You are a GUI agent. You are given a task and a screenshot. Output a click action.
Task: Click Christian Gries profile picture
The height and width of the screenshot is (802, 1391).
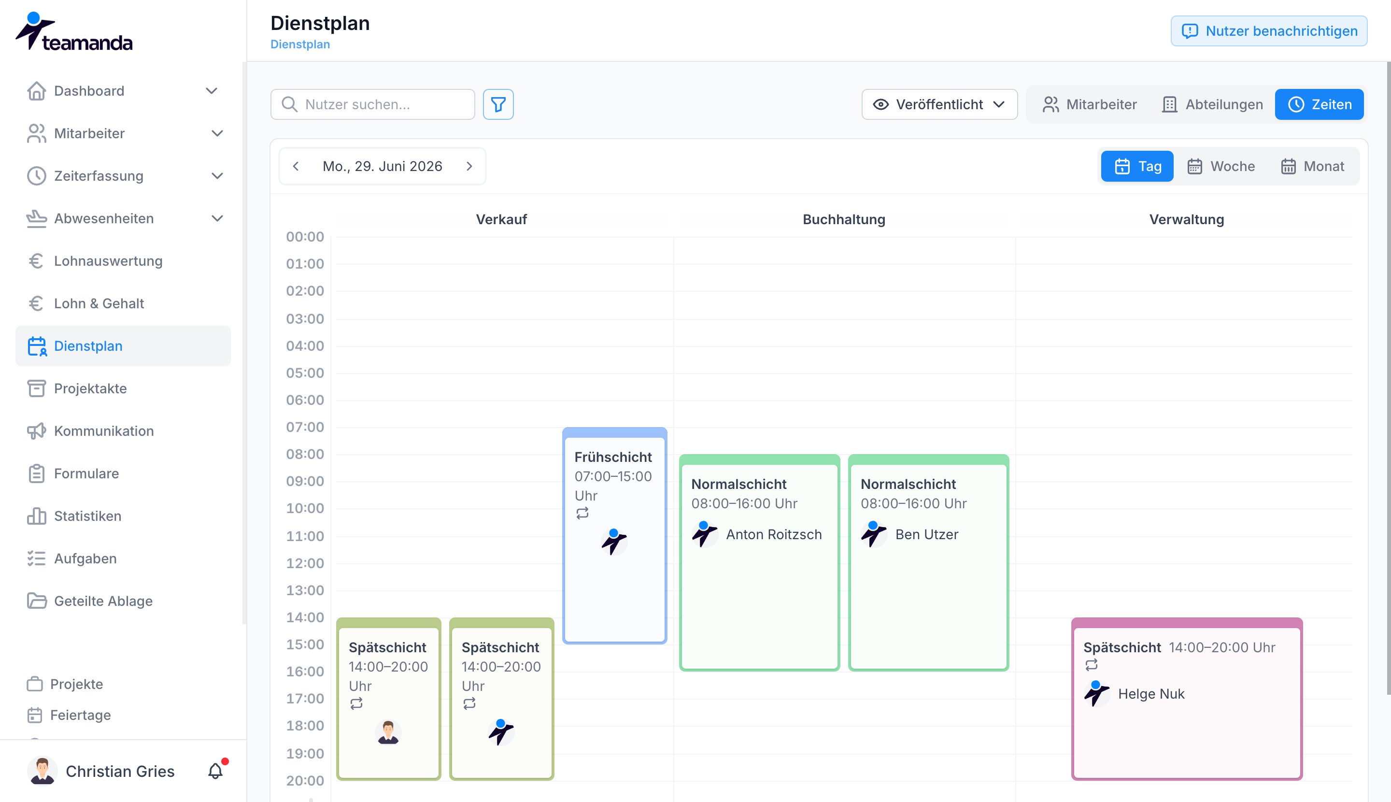(43, 771)
